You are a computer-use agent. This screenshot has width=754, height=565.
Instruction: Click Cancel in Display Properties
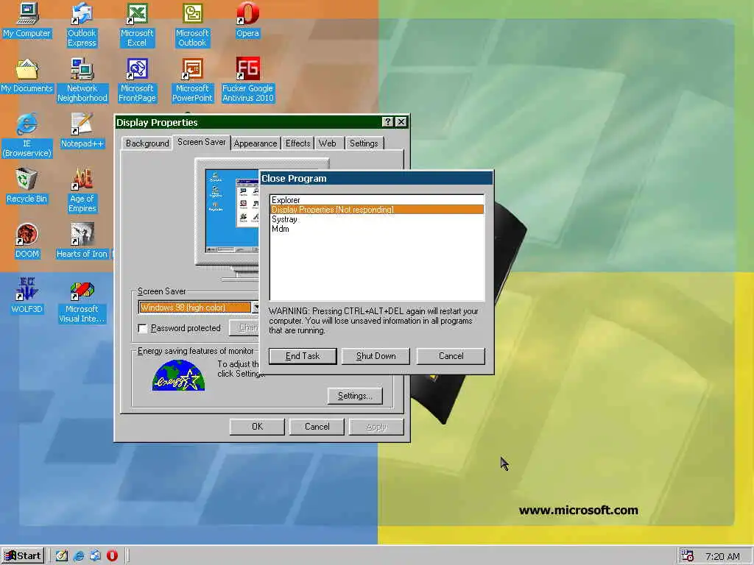pyautogui.click(x=317, y=427)
